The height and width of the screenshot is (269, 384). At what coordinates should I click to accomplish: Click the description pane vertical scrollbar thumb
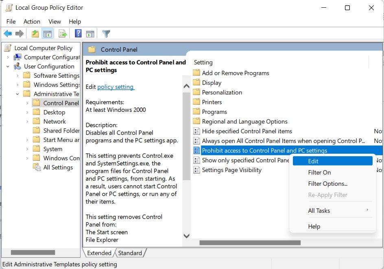coord(186,136)
